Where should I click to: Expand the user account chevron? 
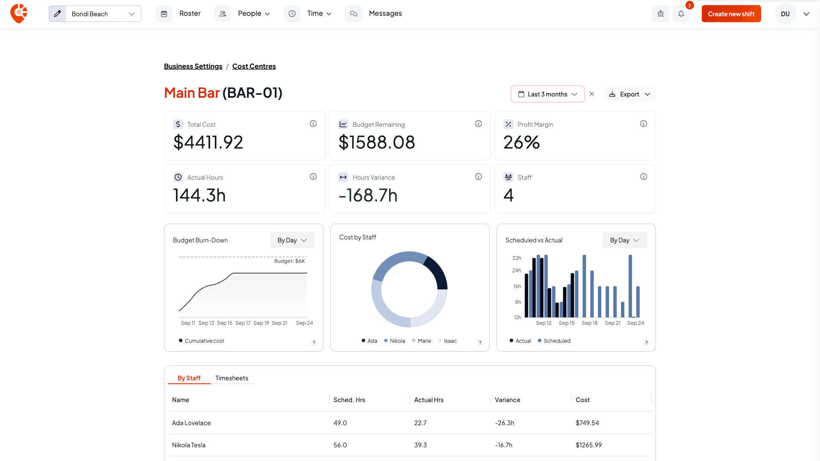(x=806, y=14)
